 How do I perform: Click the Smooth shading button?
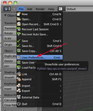10,77
